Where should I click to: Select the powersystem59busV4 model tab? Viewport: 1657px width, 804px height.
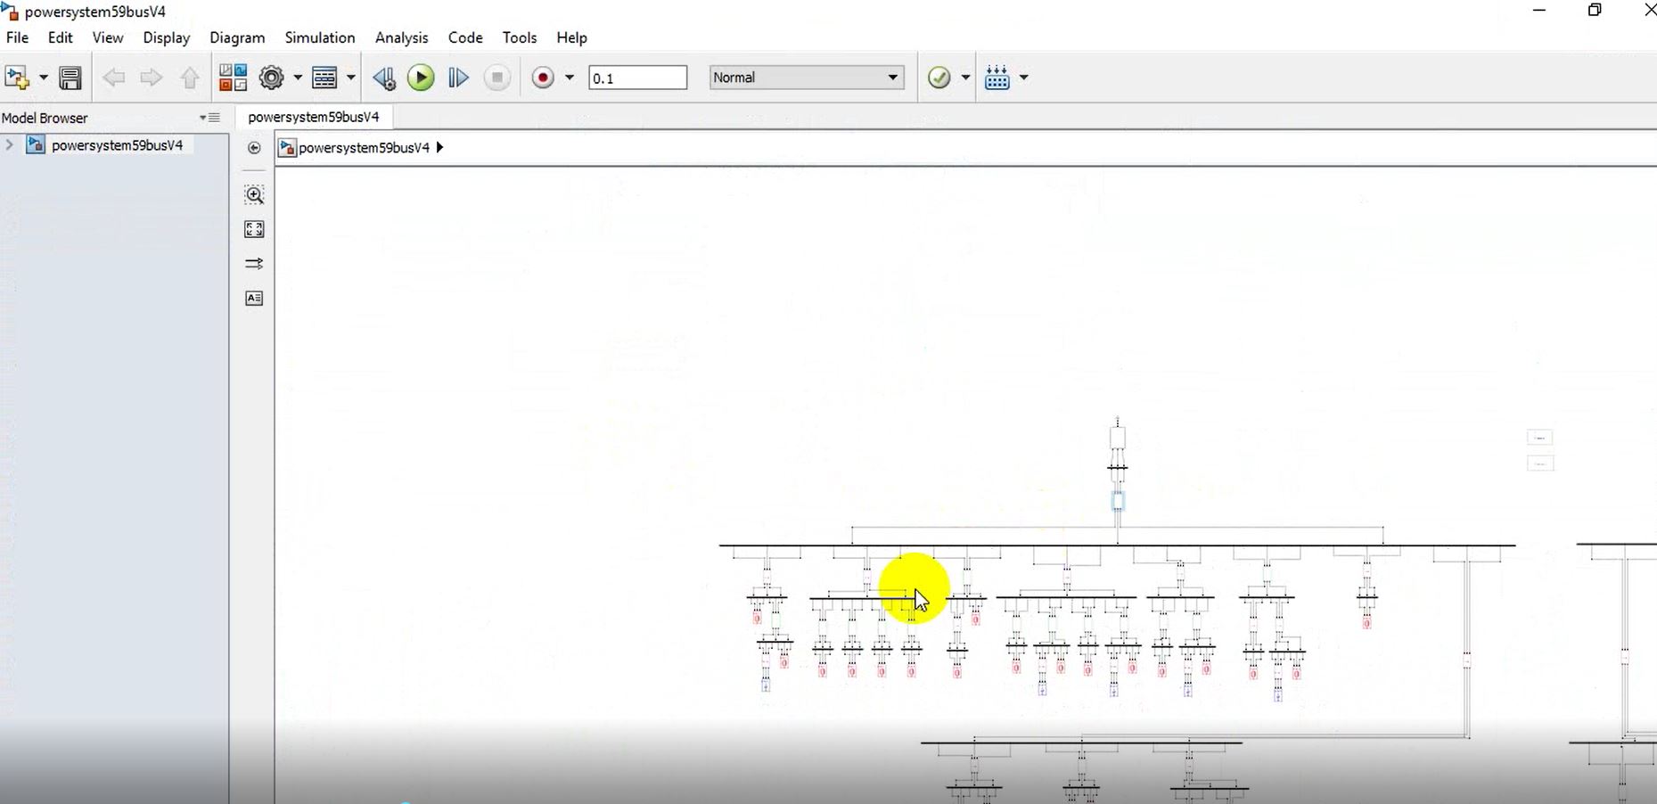313,117
